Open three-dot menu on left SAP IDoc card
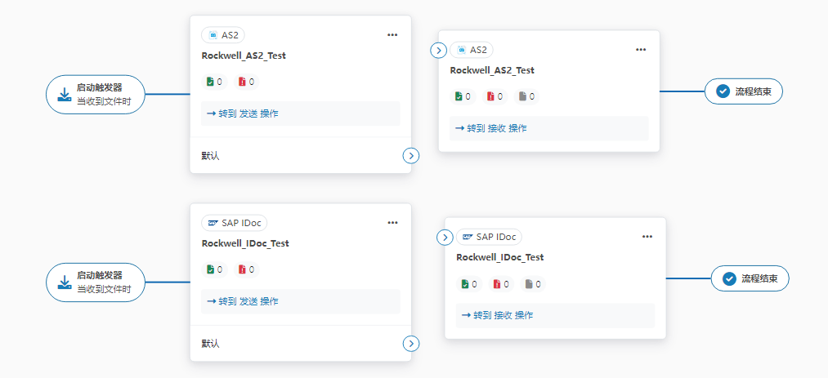This screenshot has height=378, width=828. [392, 223]
